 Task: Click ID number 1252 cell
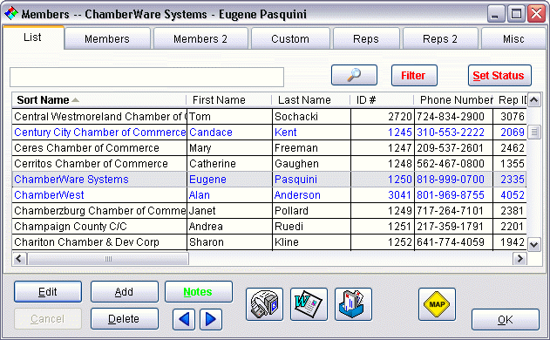pyautogui.click(x=383, y=242)
